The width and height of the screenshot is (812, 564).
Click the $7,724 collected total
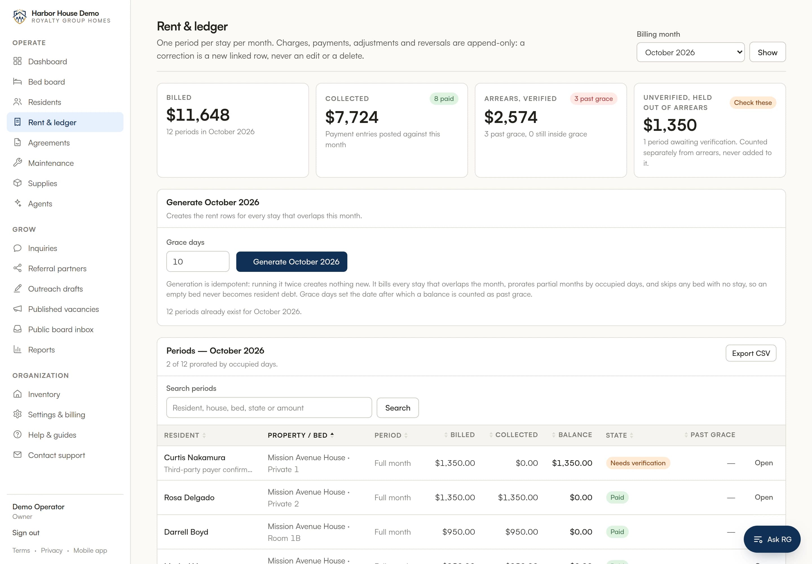click(352, 117)
